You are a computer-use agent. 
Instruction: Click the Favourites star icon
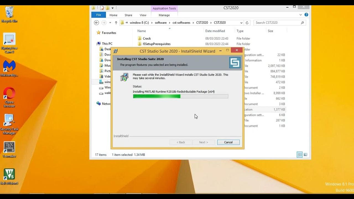tap(98, 33)
